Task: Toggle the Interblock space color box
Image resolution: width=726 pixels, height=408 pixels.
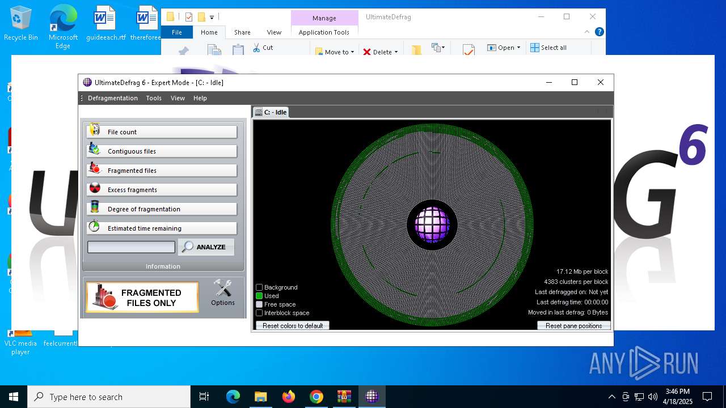Action: pos(259,313)
